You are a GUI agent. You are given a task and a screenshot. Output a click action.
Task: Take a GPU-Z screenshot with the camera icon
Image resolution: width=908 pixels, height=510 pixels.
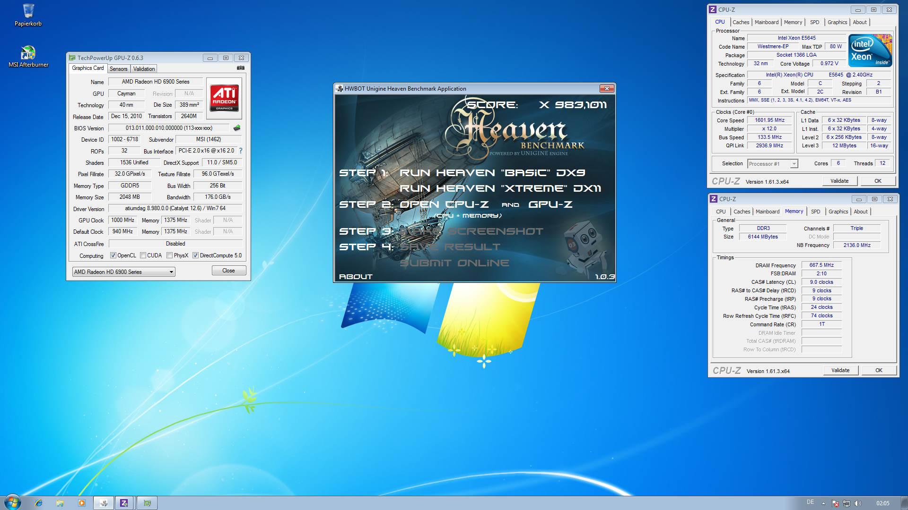(x=241, y=68)
